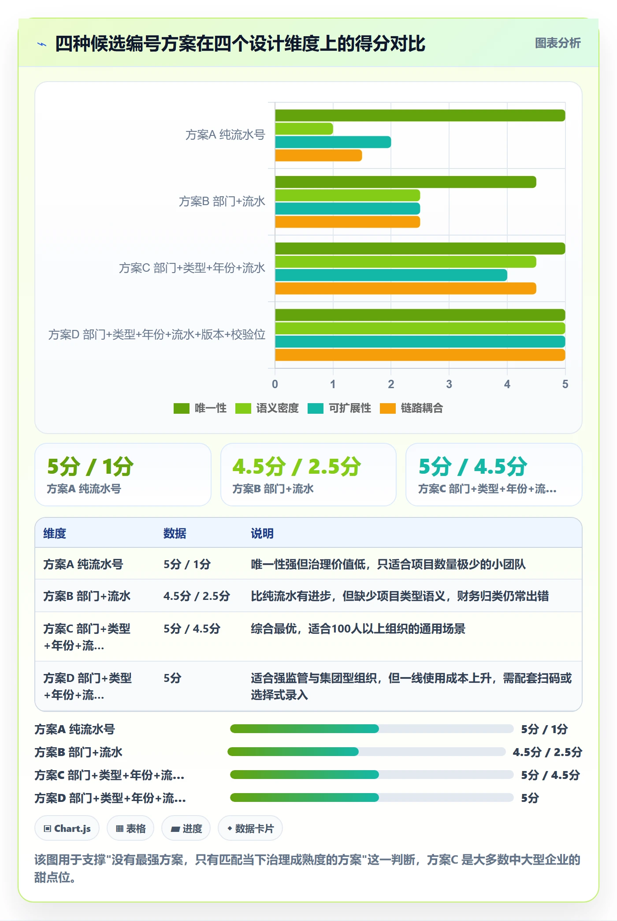The image size is (617, 921).
Task: Click the 方案B 可扩展性 teal bar
Action: pos(348,209)
